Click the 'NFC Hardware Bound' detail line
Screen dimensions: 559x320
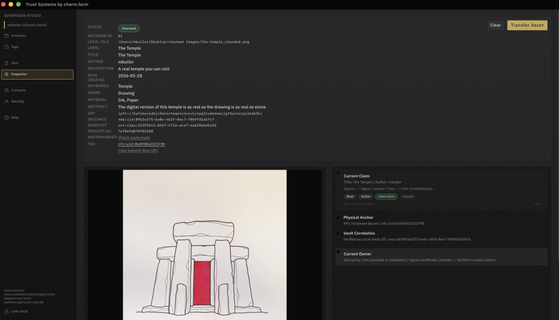point(384,224)
